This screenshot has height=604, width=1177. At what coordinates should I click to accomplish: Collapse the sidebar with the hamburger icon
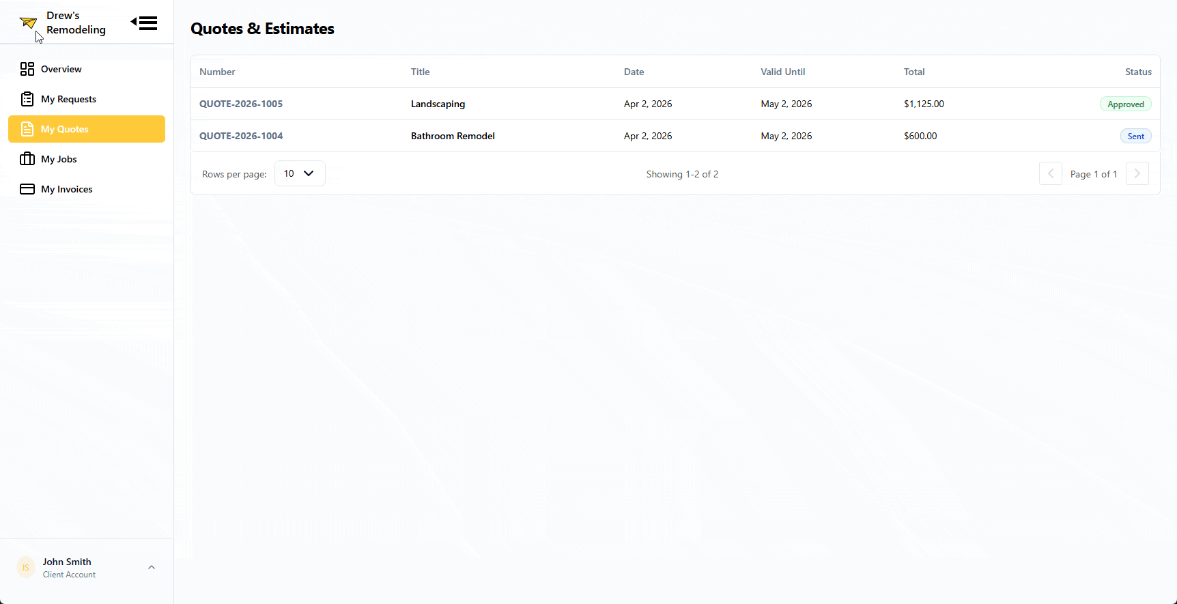click(x=144, y=23)
